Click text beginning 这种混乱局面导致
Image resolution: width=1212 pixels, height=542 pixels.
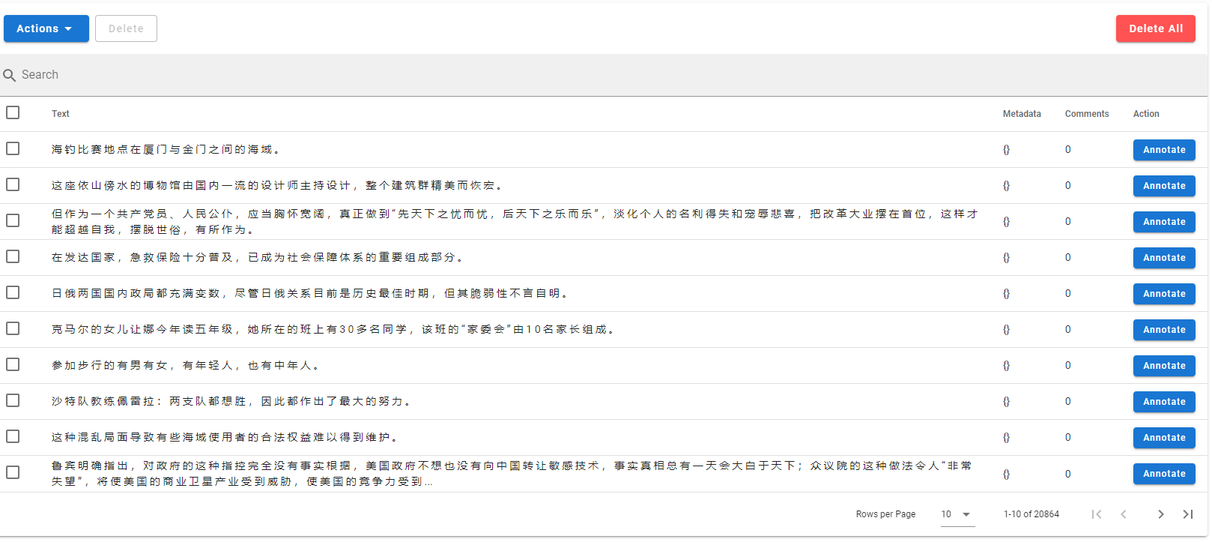pos(225,438)
